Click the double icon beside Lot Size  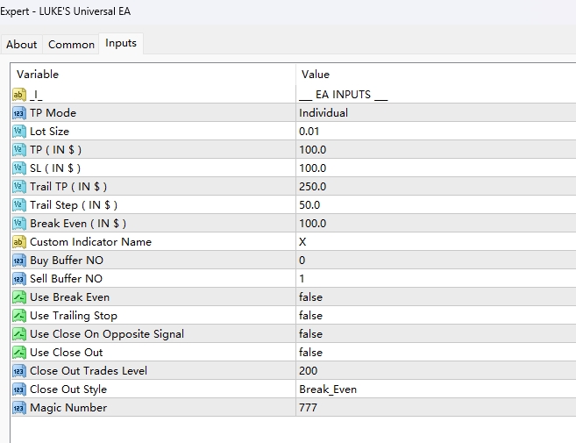point(19,131)
